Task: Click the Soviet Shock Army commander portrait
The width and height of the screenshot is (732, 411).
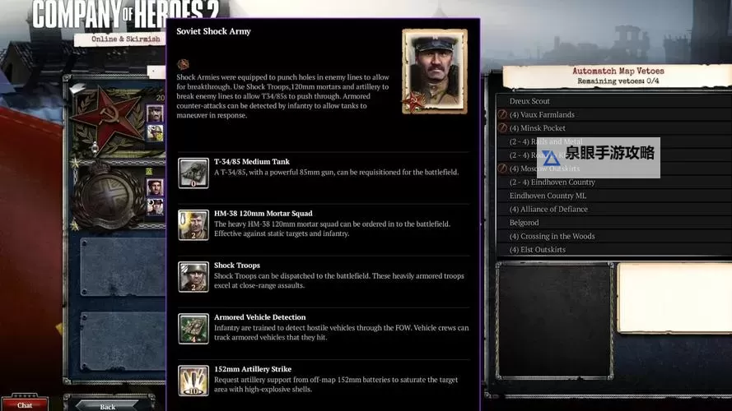Action: pos(434,72)
